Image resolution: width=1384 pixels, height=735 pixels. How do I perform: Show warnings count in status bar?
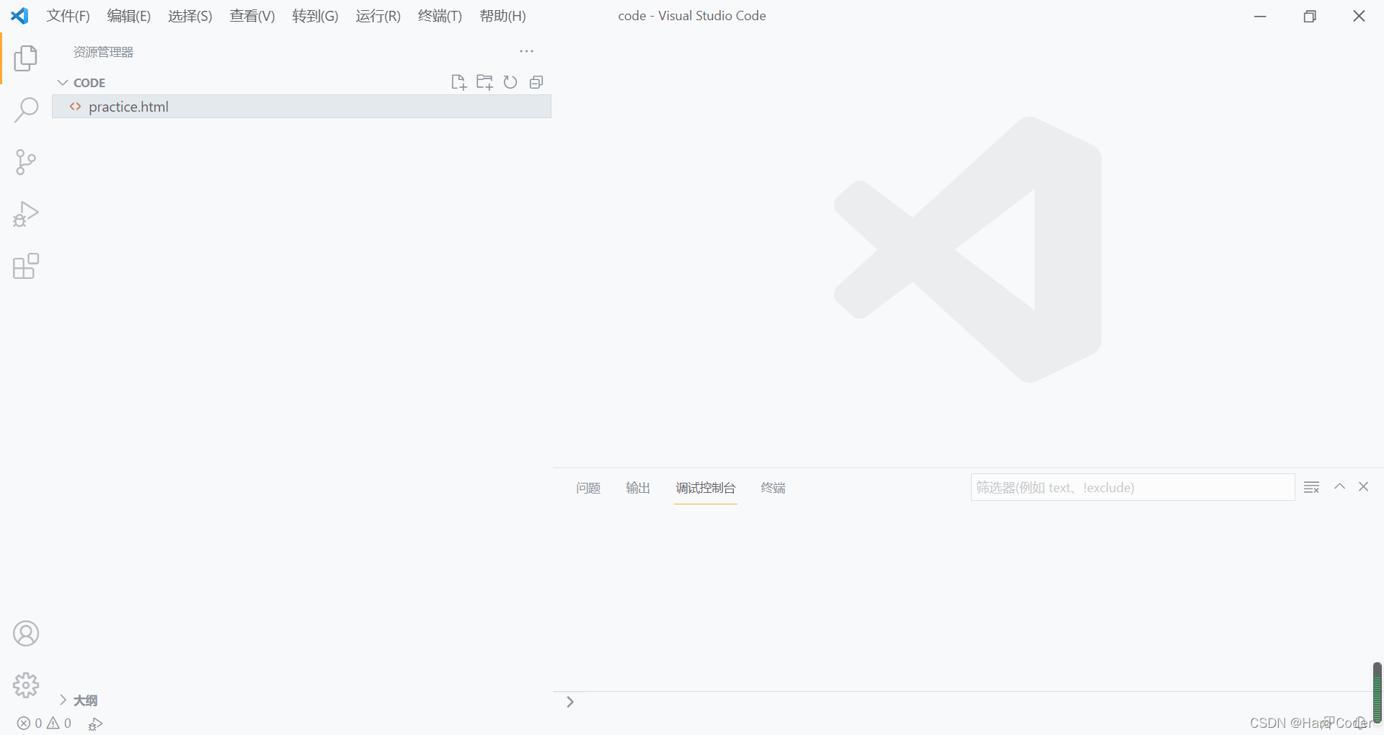pyautogui.click(x=59, y=723)
